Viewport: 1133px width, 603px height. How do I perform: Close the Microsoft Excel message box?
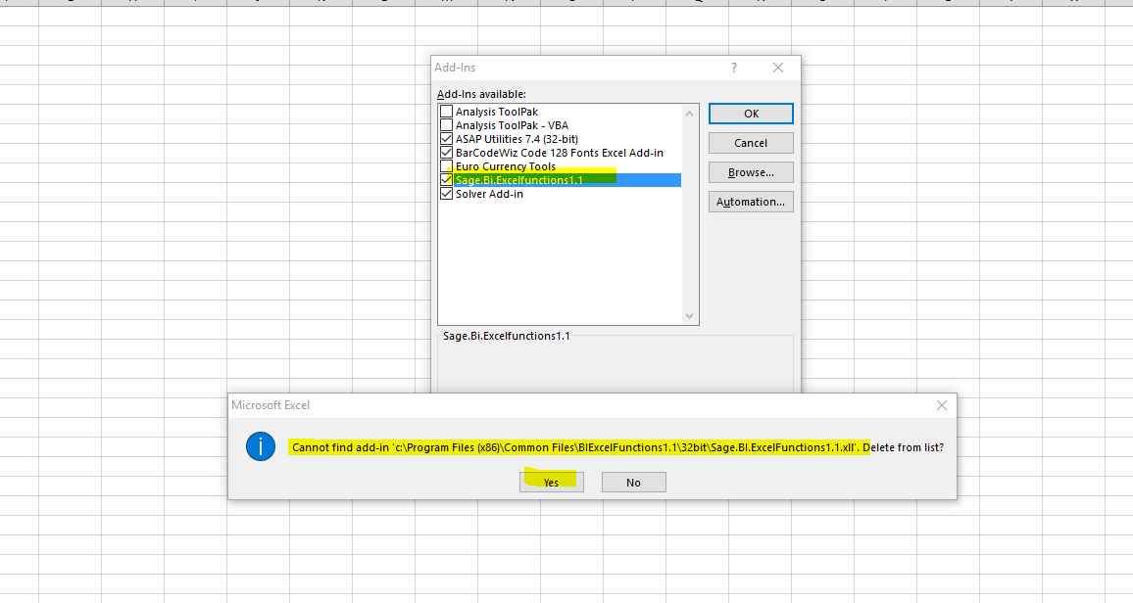pos(942,405)
